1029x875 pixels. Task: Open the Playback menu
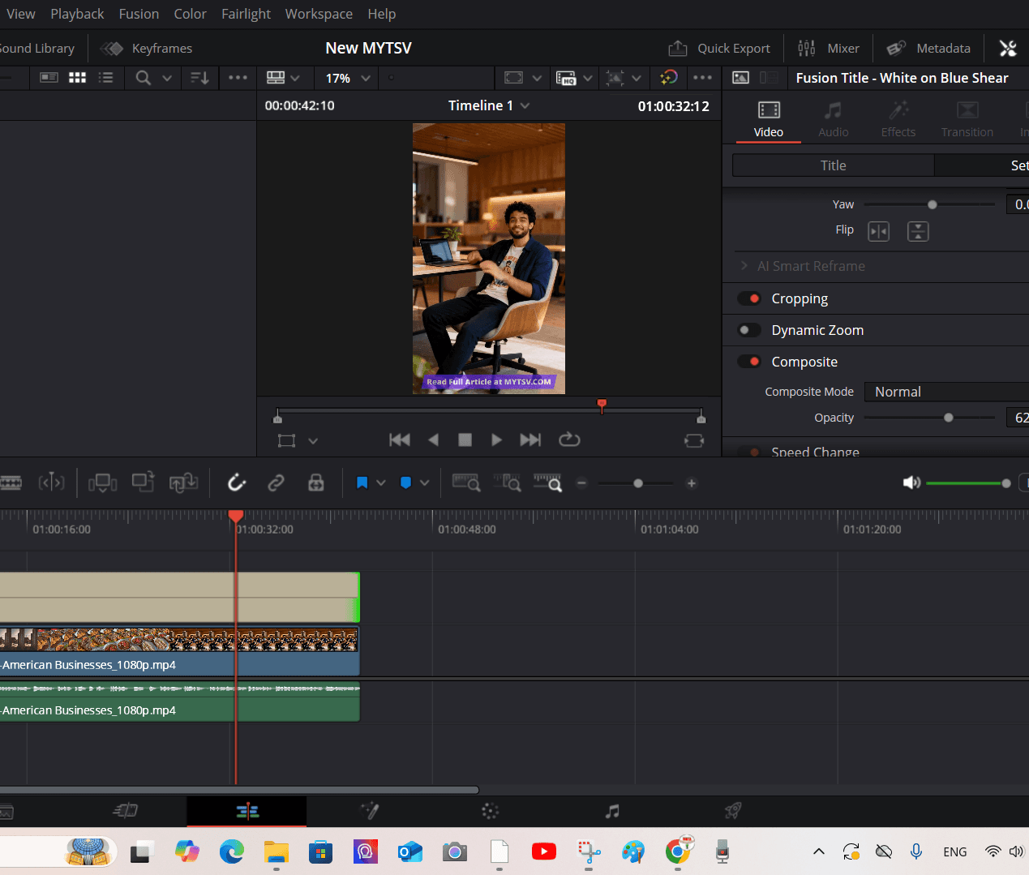coord(77,14)
